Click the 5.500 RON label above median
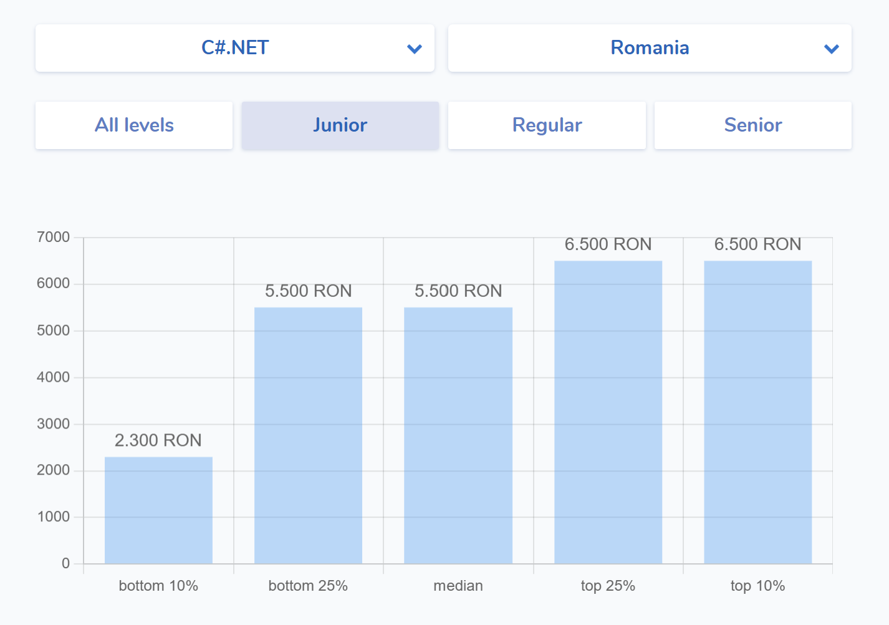 click(x=458, y=291)
